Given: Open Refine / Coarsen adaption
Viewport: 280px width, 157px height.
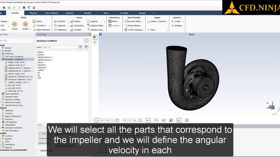Looking at the screenshot, I should 157,21.
